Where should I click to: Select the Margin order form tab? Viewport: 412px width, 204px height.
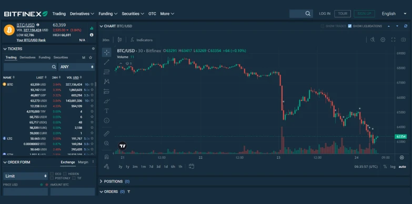[83, 162]
